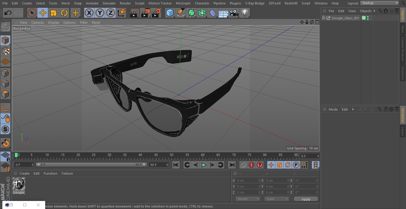Switch to Texture mode
Screen dimensions: 406x209
[x=5, y=51]
